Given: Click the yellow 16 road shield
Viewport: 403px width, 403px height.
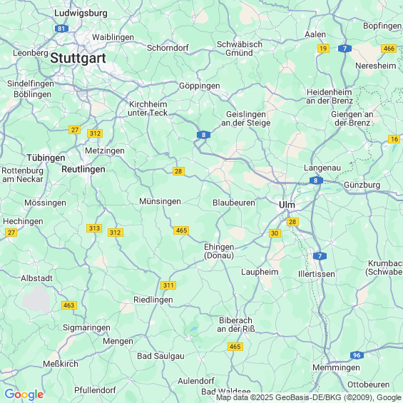Looking at the screenshot, I should coord(394,139).
